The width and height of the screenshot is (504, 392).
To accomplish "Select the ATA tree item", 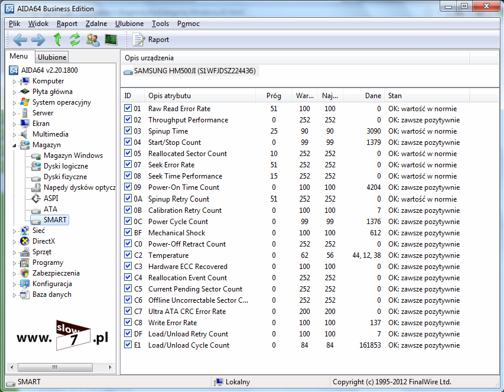I will click(x=50, y=209).
